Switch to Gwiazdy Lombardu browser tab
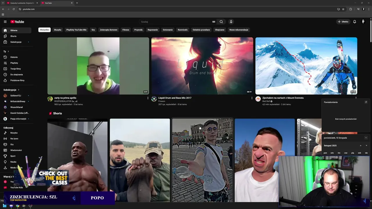 [x=22, y=3]
